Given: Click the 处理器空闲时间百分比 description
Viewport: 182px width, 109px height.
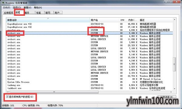Looking at the screenshot, I should click(x=151, y=82).
